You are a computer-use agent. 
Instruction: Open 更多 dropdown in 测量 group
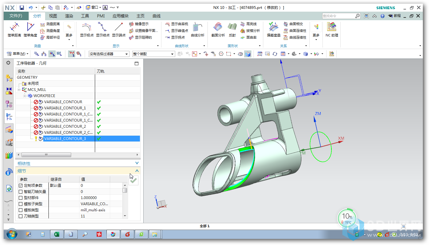69,31
